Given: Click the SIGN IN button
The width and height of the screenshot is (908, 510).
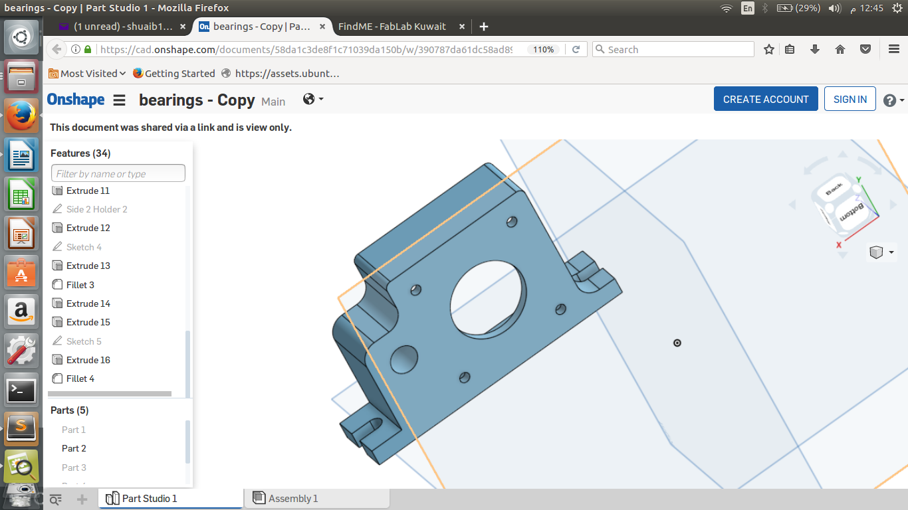Looking at the screenshot, I should pyautogui.click(x=850, y=99).
